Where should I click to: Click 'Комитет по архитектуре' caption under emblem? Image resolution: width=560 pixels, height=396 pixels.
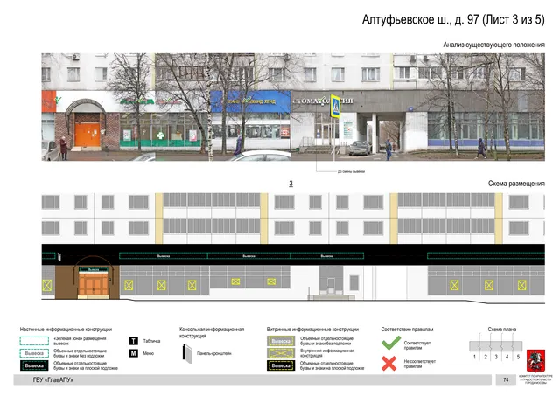click(535, 379)
